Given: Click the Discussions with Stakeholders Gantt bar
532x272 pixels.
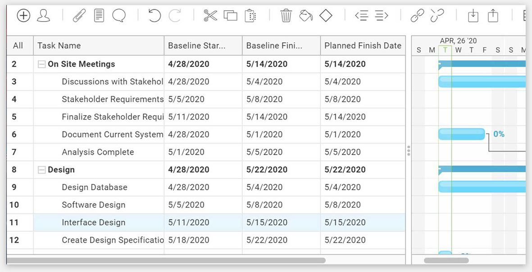Looking at the screenshot, I should 482,82.
